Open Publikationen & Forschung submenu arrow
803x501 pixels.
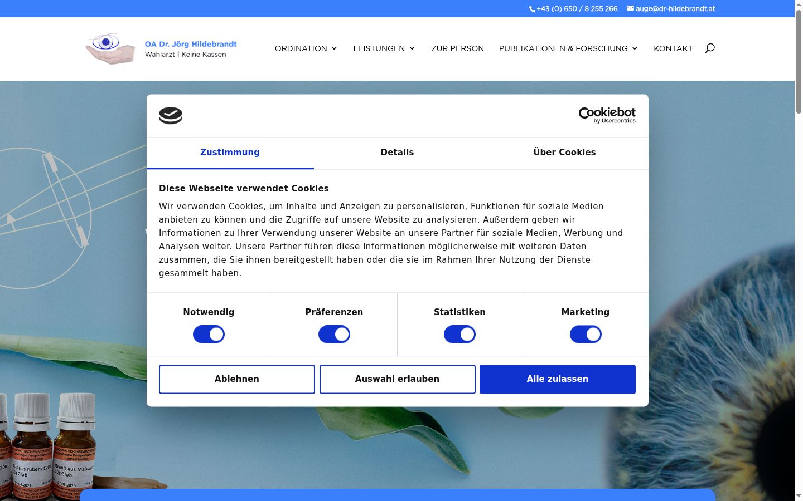pyautogui.click(x=635, y=48)
